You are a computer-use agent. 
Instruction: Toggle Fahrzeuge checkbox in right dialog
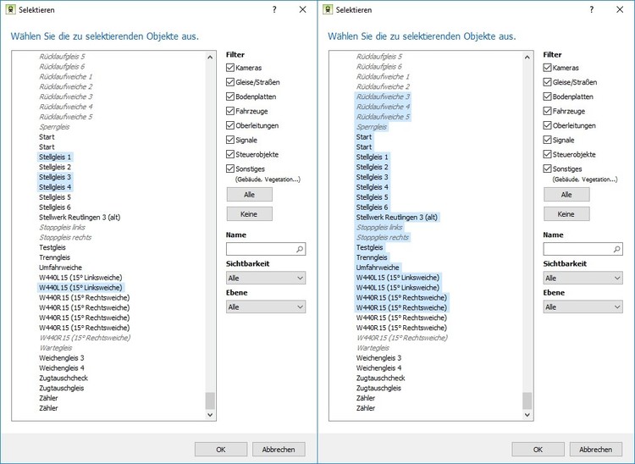click(547, 111)
